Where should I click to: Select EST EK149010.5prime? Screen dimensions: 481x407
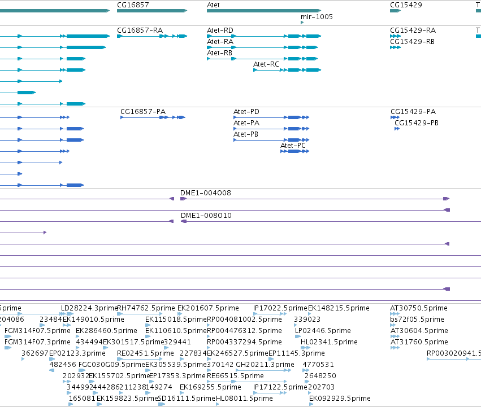[x=94, y=320]
